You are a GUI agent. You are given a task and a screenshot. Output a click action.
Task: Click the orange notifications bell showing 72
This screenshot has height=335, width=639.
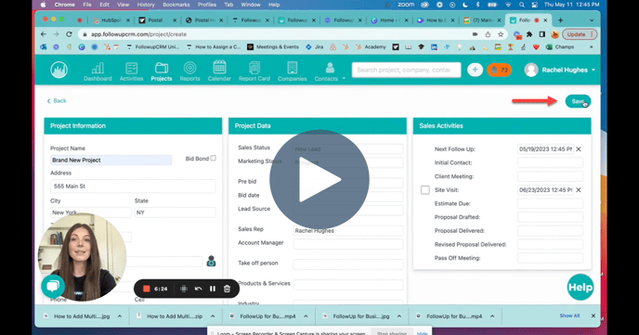pos(500,70)
